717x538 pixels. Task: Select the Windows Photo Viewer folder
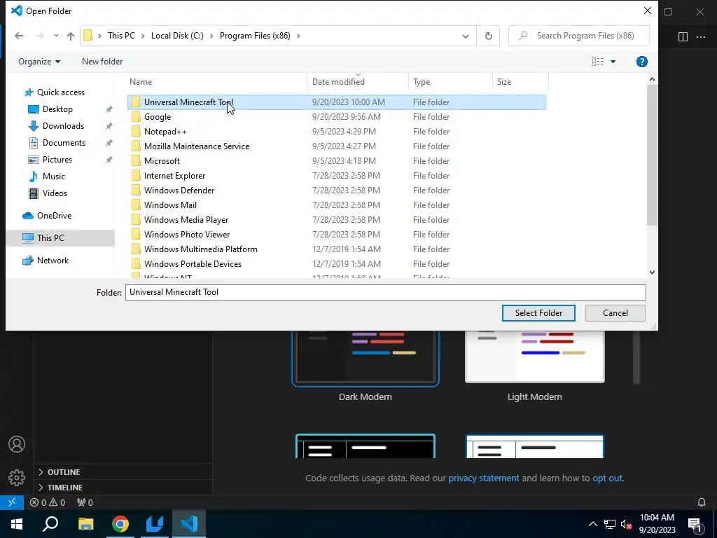coord(337,234)
